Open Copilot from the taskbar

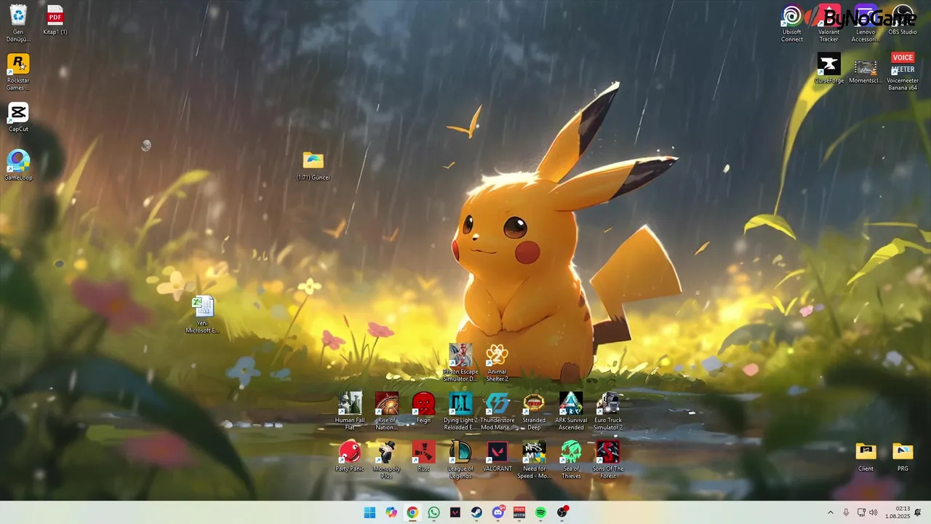[391, 512]
